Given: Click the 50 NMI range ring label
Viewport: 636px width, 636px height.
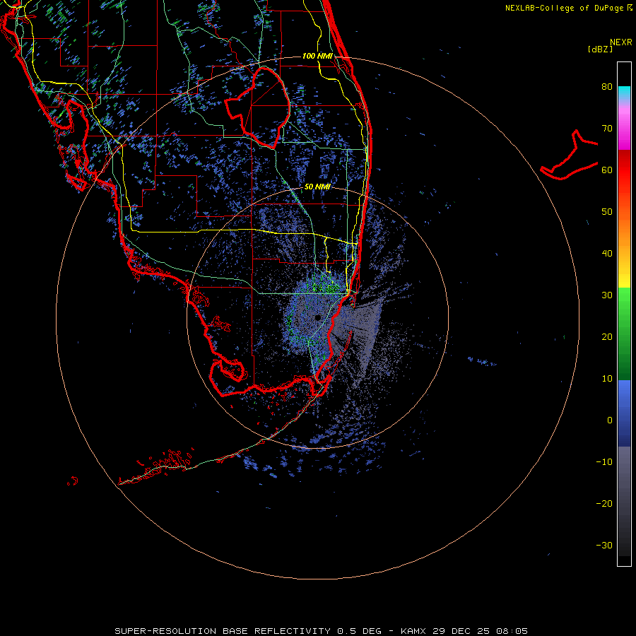Looking at the screenshot, I should point(317,187).
